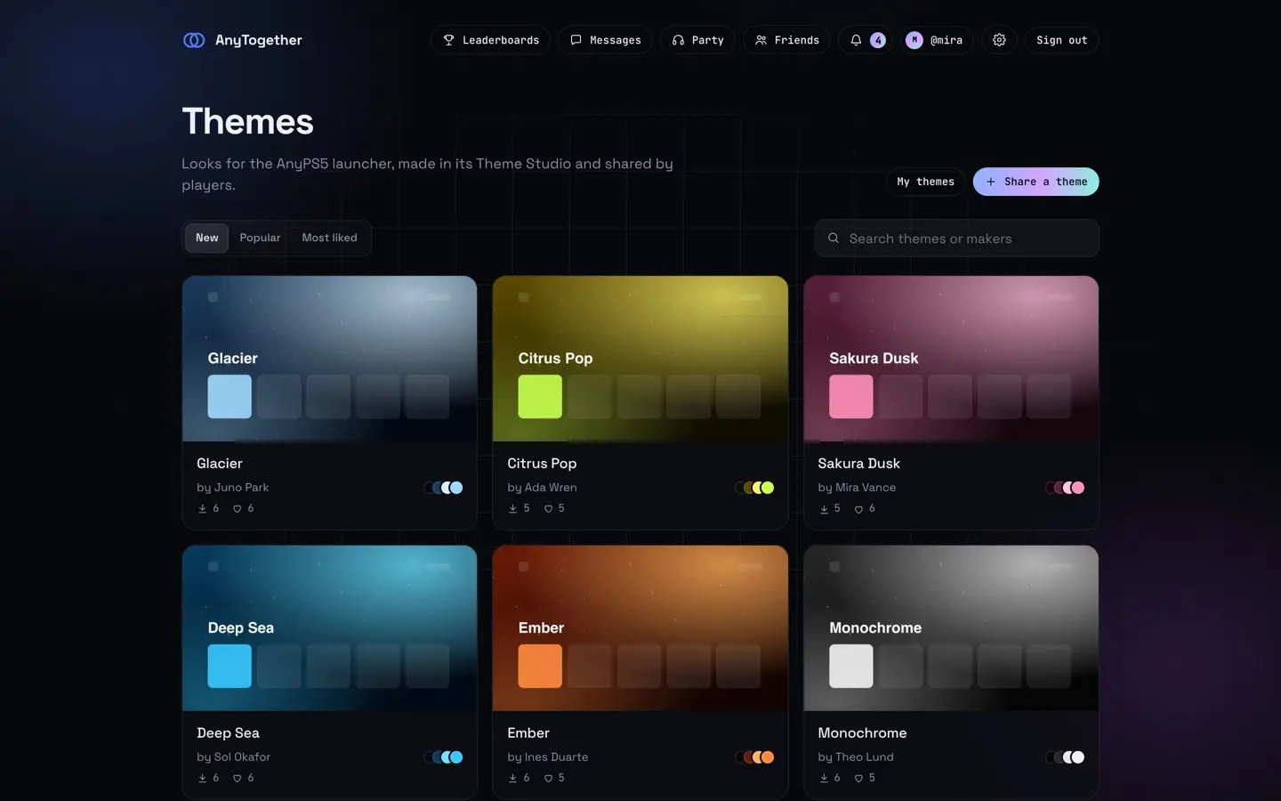Open the Messages page
1281x801 pixels.
point(605,40)
